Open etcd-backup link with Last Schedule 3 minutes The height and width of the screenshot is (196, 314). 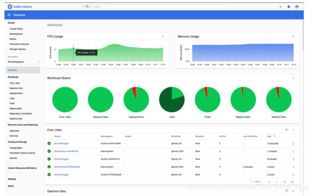point(67,167)
